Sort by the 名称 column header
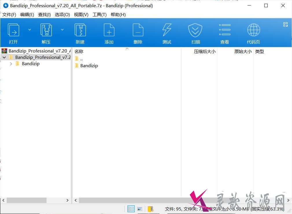 tap(127, 51)
